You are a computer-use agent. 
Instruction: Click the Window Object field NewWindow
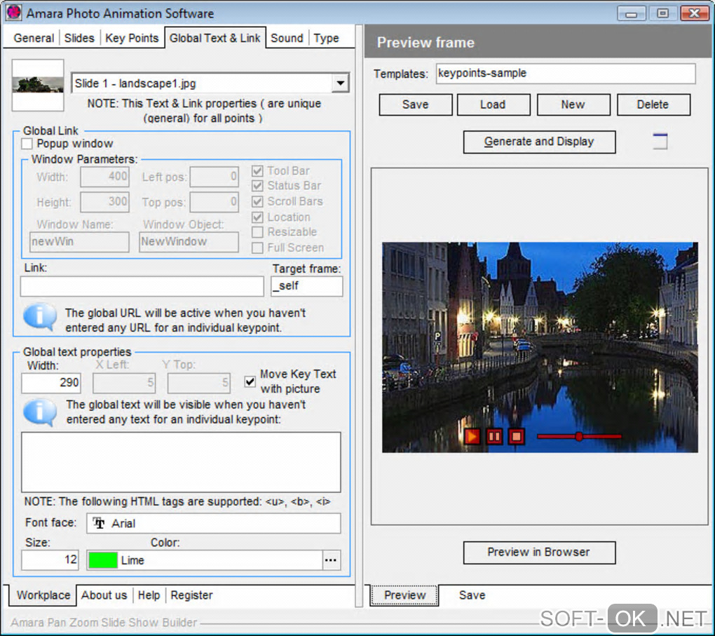[189, 242]
